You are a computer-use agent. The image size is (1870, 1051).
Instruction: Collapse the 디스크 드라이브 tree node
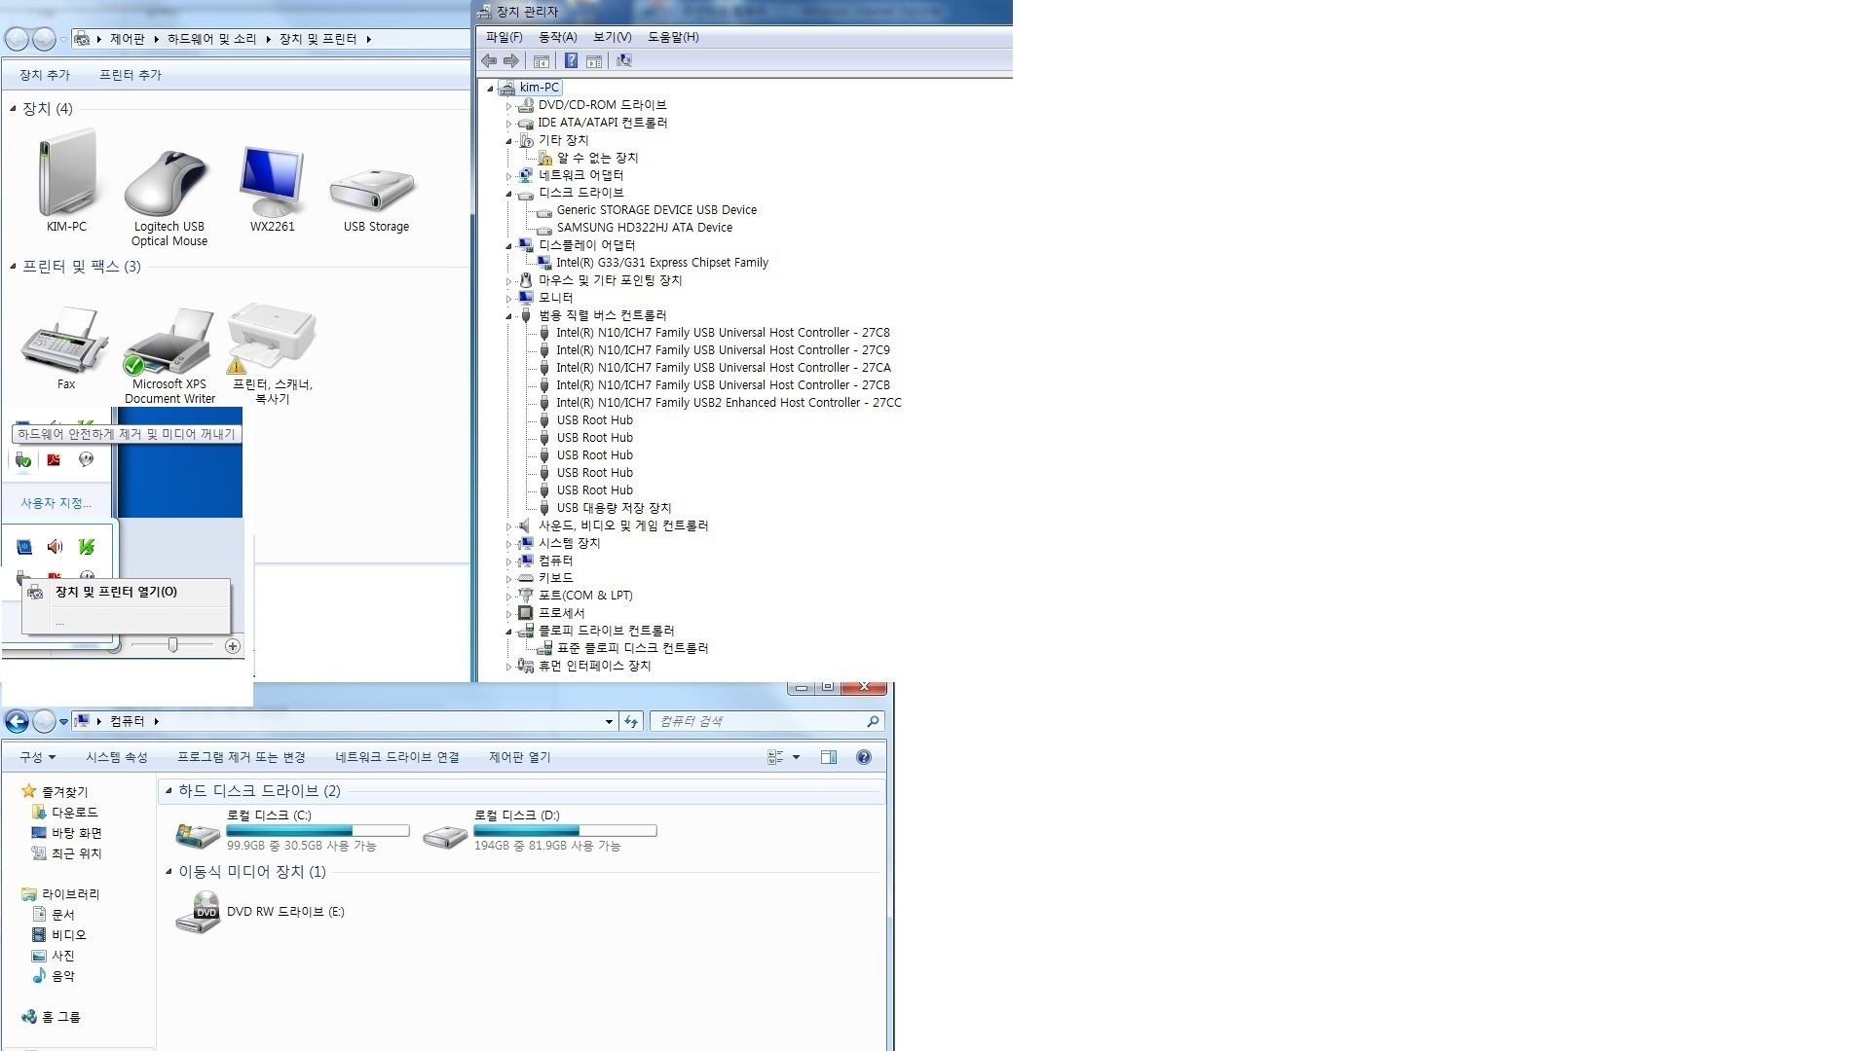click(508, 194)
